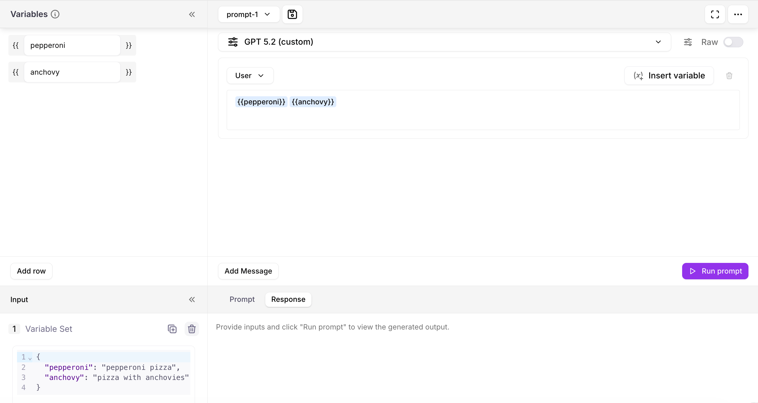Click Add Message button
This screenshot has height=403, width=758.
coord(248,271)
